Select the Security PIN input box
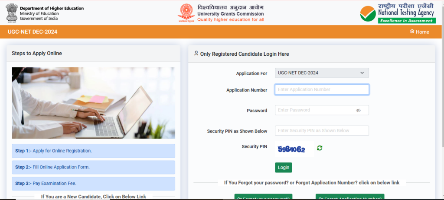 [322, 130]
